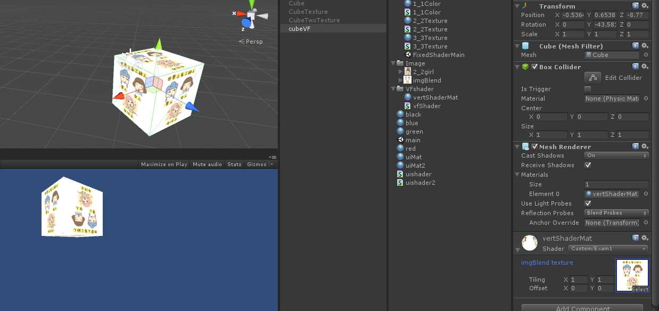
Task: Open Transform component help icon
Action: coord(636,6)
